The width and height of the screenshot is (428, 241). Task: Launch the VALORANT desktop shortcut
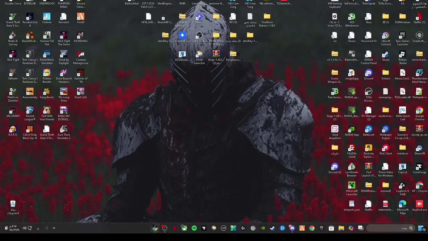pos(13,112)
